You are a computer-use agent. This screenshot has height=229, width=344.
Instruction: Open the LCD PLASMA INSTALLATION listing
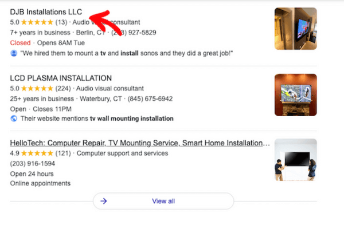click(61, 78)
